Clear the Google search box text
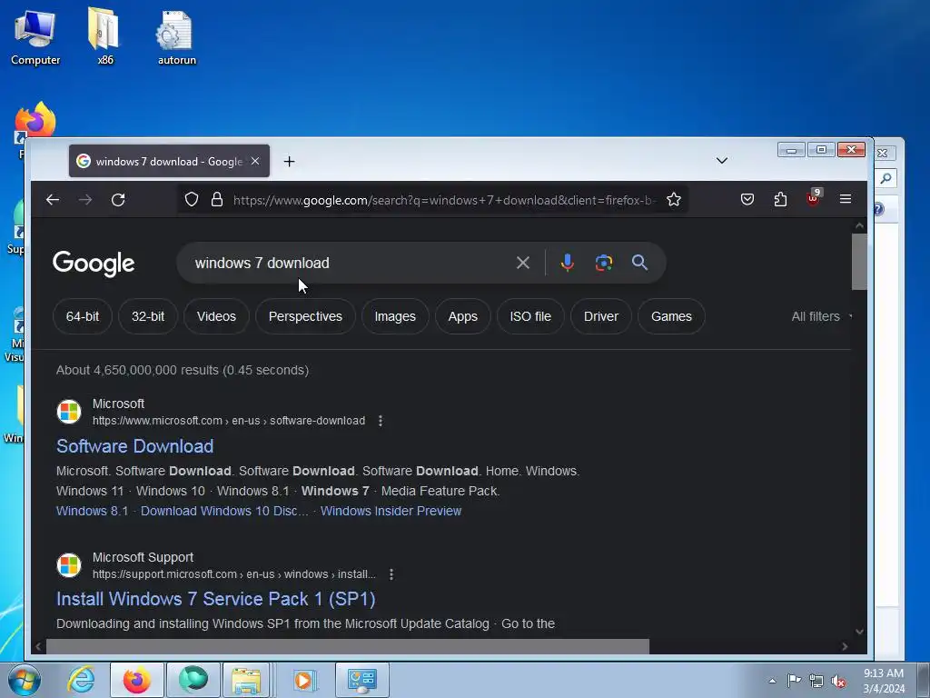The height and width of the screenshot is (698, 930). click(522, 263)
